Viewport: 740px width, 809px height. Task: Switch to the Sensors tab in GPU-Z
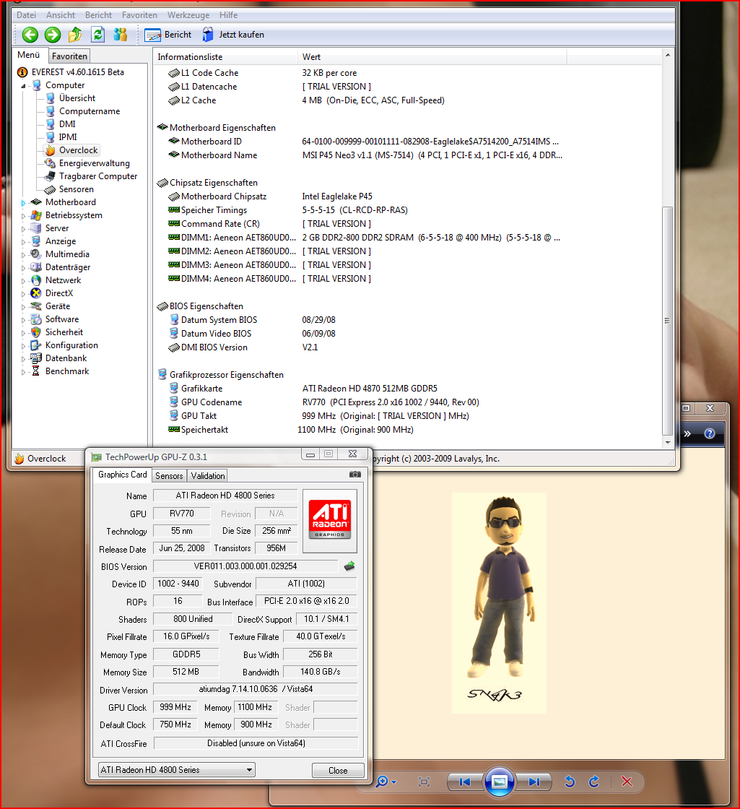(169, 476)
